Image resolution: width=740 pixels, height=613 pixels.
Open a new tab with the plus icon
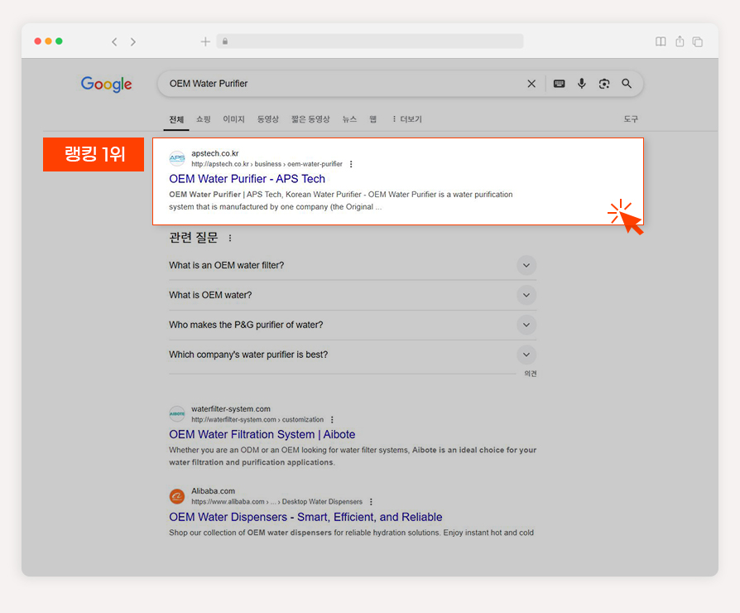coord(205,41)
